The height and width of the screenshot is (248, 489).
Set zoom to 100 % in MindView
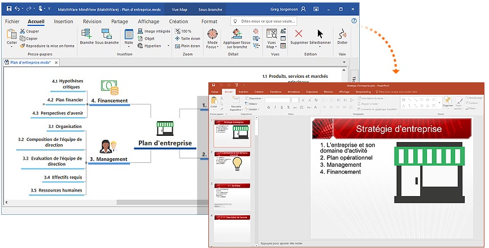click(183, 31)
